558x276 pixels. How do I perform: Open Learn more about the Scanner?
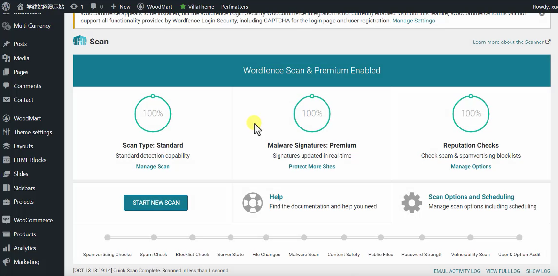[x=511, y=42]
